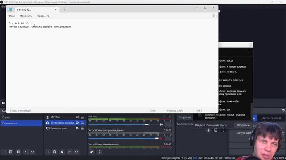
Task: Open Изменить menu in Notepad
Action: coord(26,16)
